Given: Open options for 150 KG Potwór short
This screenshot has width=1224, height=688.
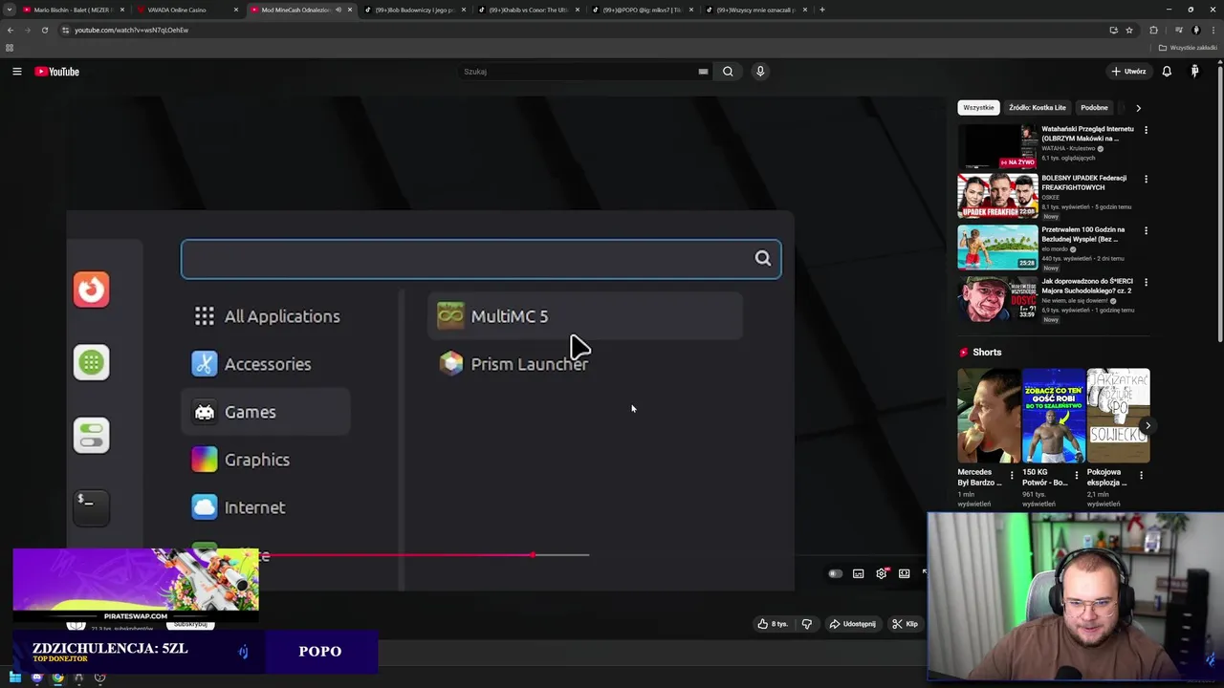Looking at the screenshot, I should point(1077,475).
